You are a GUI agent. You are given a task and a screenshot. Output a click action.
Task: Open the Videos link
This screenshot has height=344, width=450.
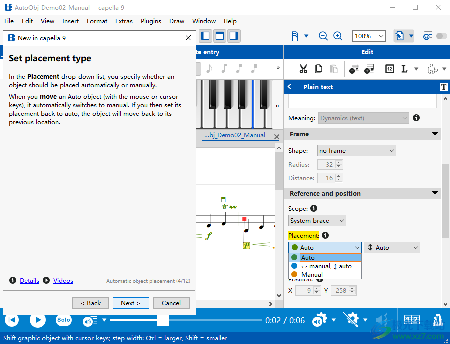click(63, 281)
